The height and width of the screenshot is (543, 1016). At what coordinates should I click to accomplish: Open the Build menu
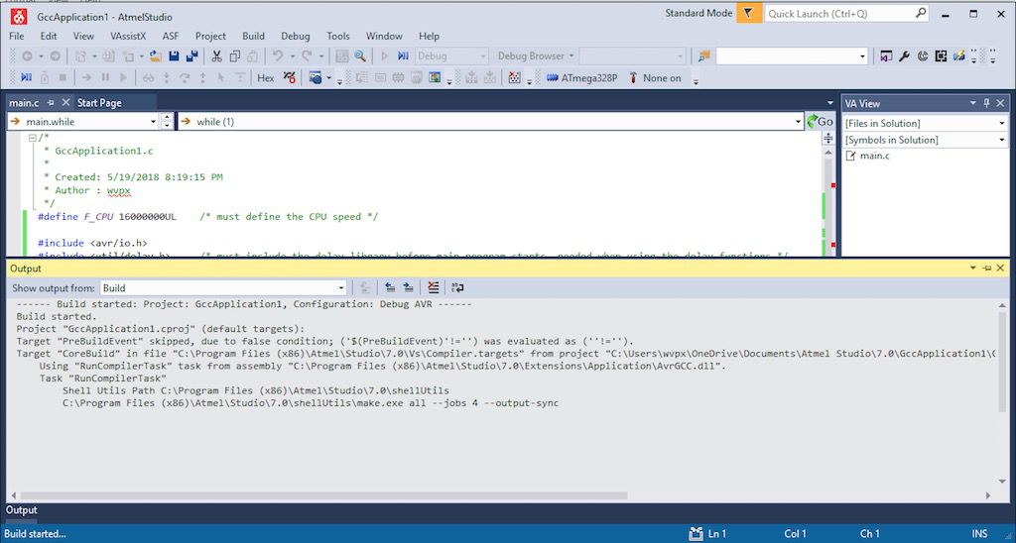coord(253,37)
